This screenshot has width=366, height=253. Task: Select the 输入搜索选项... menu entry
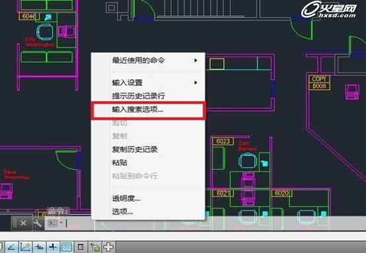tap(148, 110)
